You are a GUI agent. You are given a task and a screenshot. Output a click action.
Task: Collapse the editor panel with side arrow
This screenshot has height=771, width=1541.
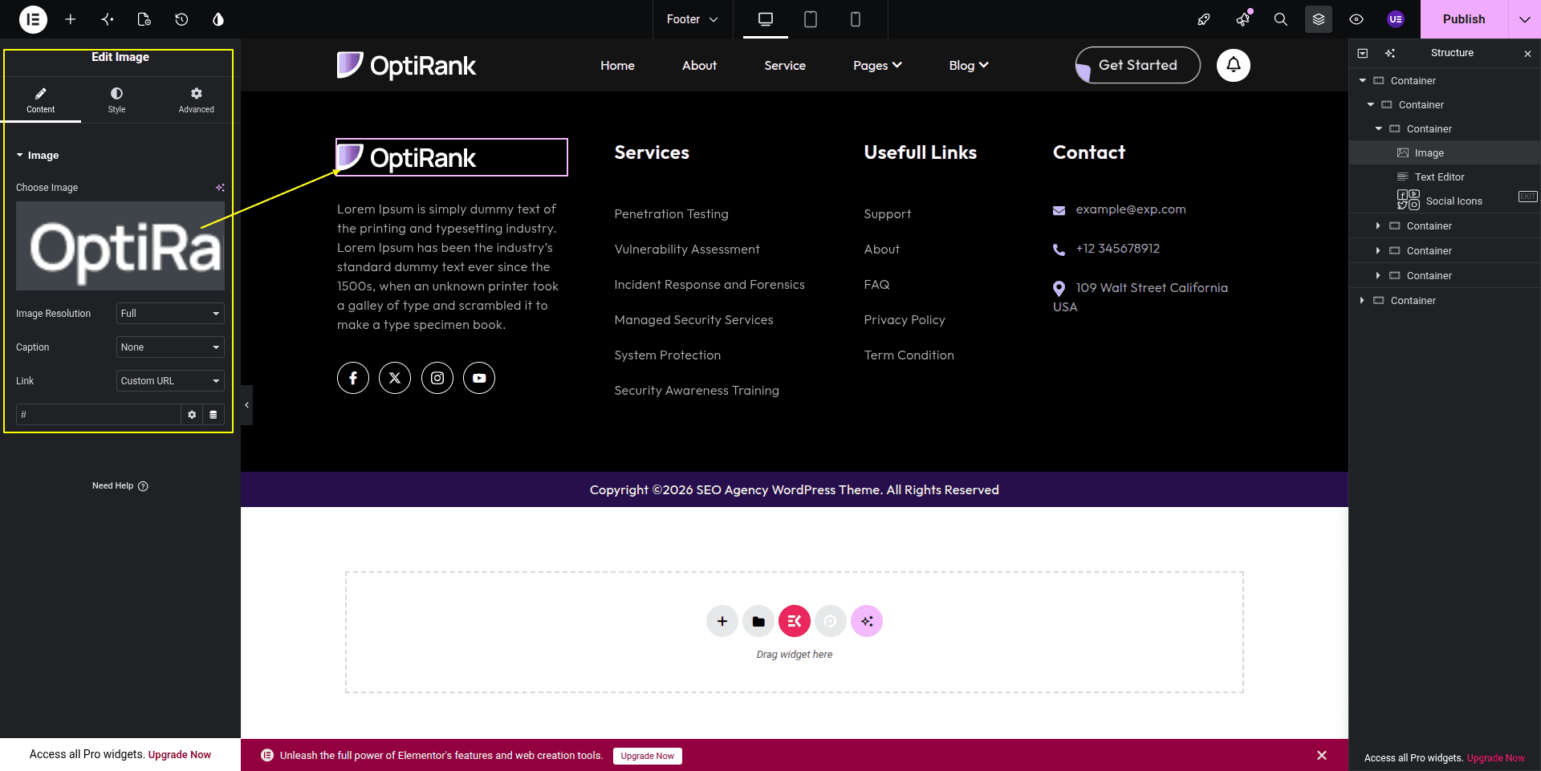point(246,405)
